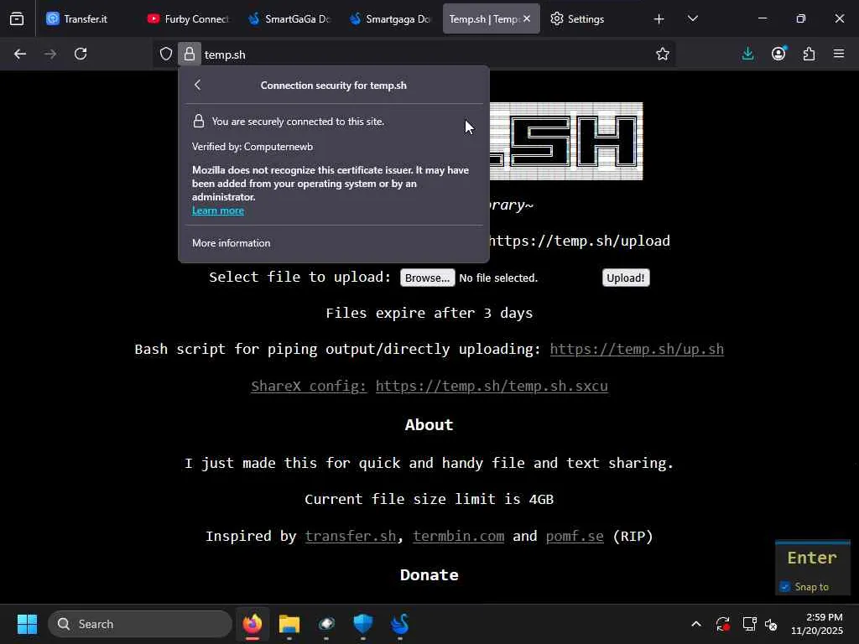This screenshot has width=859, height=644.
Task: Click 'You are securely connected to this site.' text
Action: tap(298, 122)
